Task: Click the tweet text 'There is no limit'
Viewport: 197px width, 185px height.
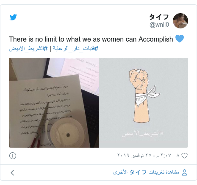Action: [91, 39]
